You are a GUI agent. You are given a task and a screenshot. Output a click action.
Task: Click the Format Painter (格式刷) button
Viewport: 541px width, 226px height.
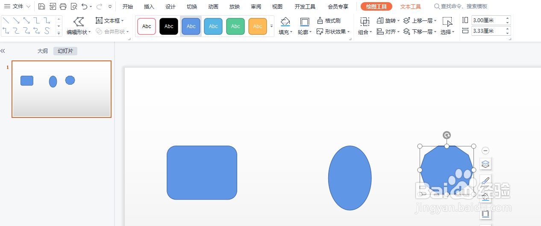tap(329, 20)
